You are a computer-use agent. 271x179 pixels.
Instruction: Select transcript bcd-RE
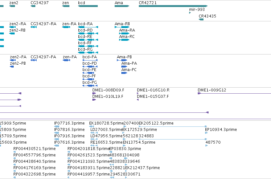coord(88,40)
